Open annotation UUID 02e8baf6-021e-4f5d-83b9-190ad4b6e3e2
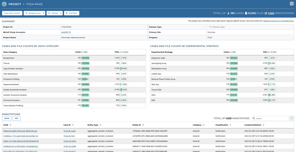The image size is (296, 152). pyautogui.click(x=21, y=146)
